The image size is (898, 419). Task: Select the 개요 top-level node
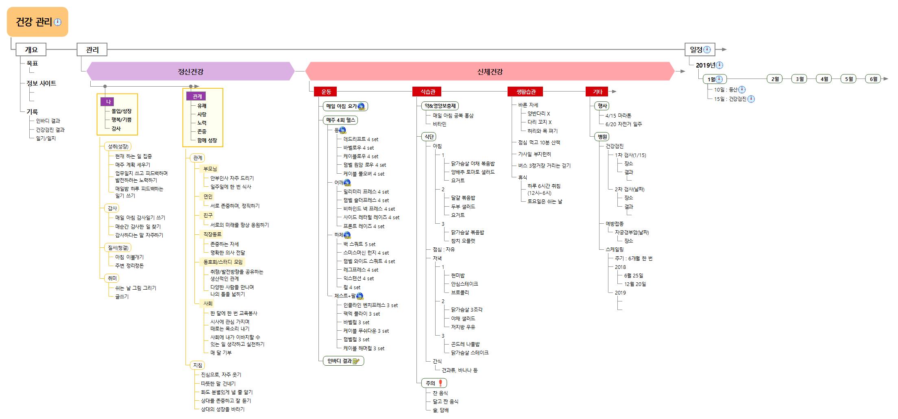tap(31, 50)
